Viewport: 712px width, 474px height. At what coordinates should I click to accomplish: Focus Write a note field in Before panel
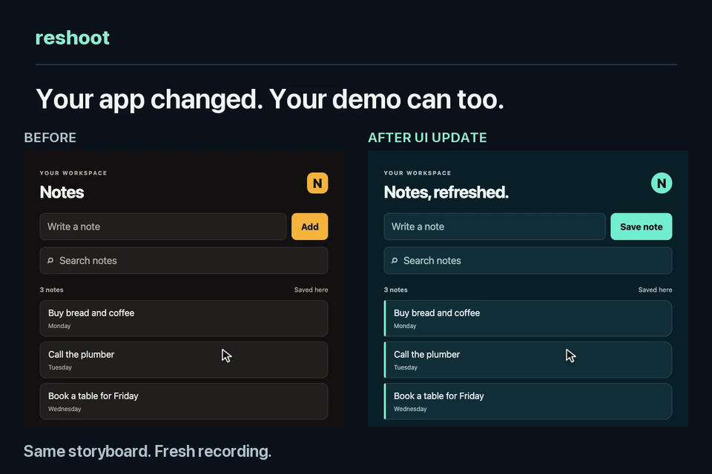coord(163,227)
